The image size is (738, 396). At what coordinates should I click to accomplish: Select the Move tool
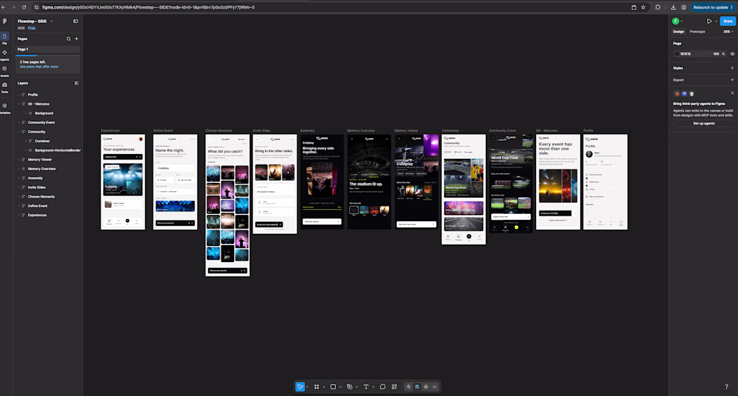coord(300,387)
